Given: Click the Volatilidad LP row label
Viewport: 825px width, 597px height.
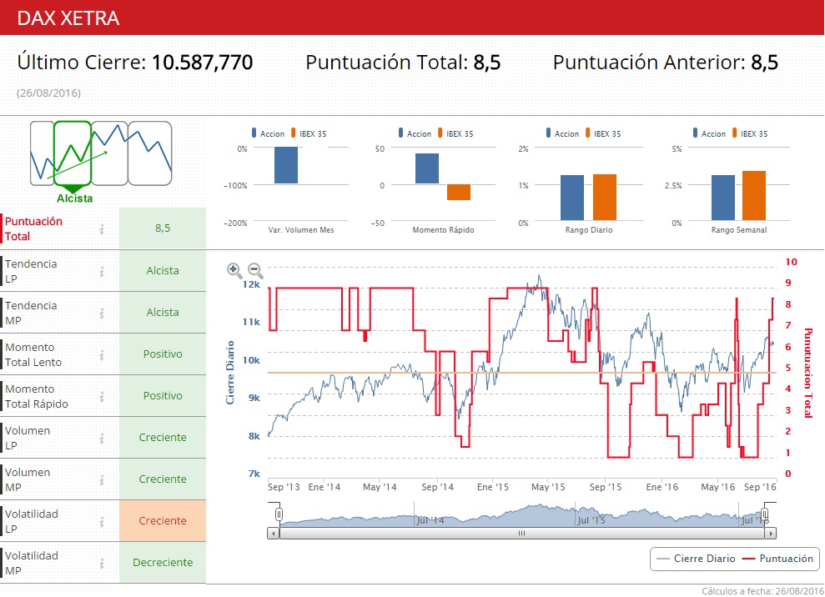Looking at the screenshot, I should (32, 521).
